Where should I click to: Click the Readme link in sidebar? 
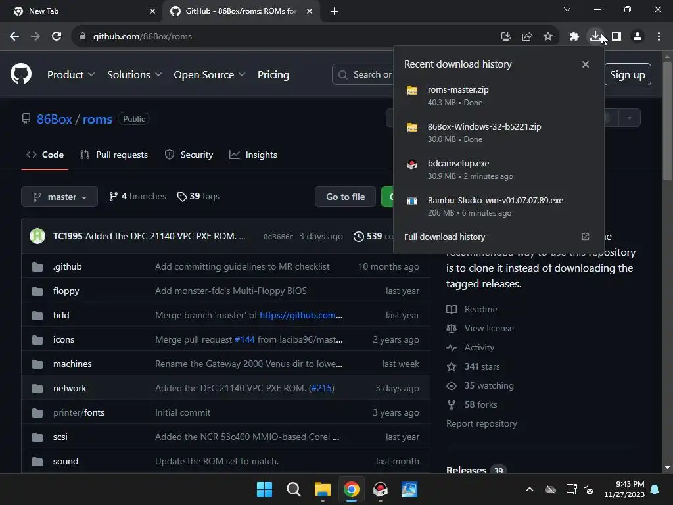(x=472, y=309)
